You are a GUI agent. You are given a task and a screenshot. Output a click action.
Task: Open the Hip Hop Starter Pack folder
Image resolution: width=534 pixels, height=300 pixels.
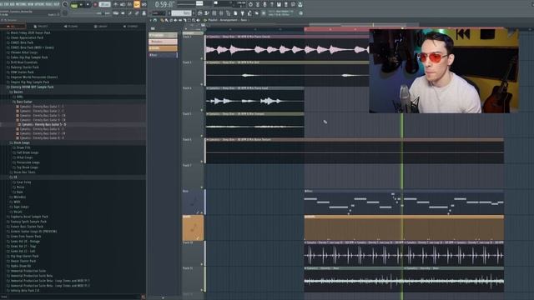click(x=24, y=256)
